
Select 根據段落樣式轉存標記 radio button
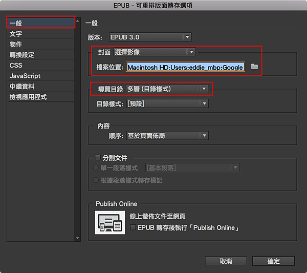(x=96, y=180)
